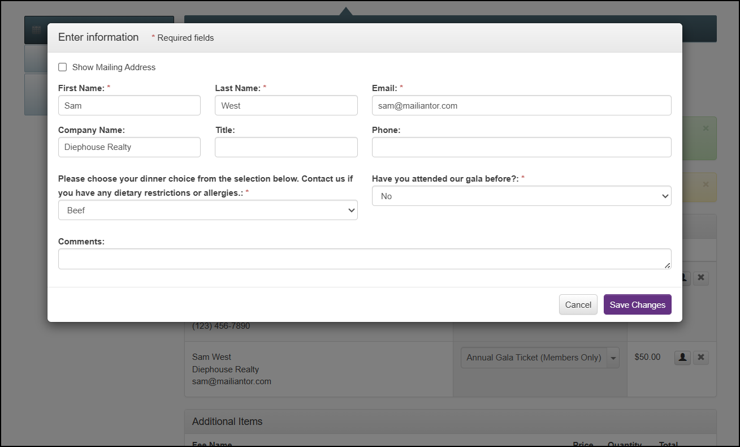Close the yellow alert banner
Screen dimensions: 740x447
(x=706, y=184)
